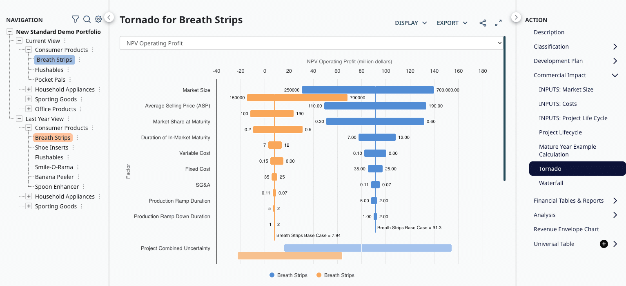Click the plus icon beside Universal Table
The image size is (626, 286).
(x=604, y=244)
